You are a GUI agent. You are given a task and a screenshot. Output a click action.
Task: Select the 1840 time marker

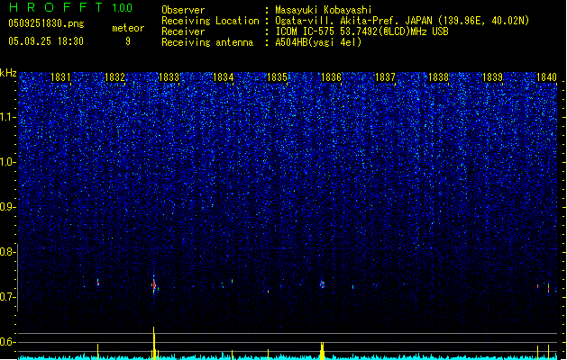click(547, 76)
